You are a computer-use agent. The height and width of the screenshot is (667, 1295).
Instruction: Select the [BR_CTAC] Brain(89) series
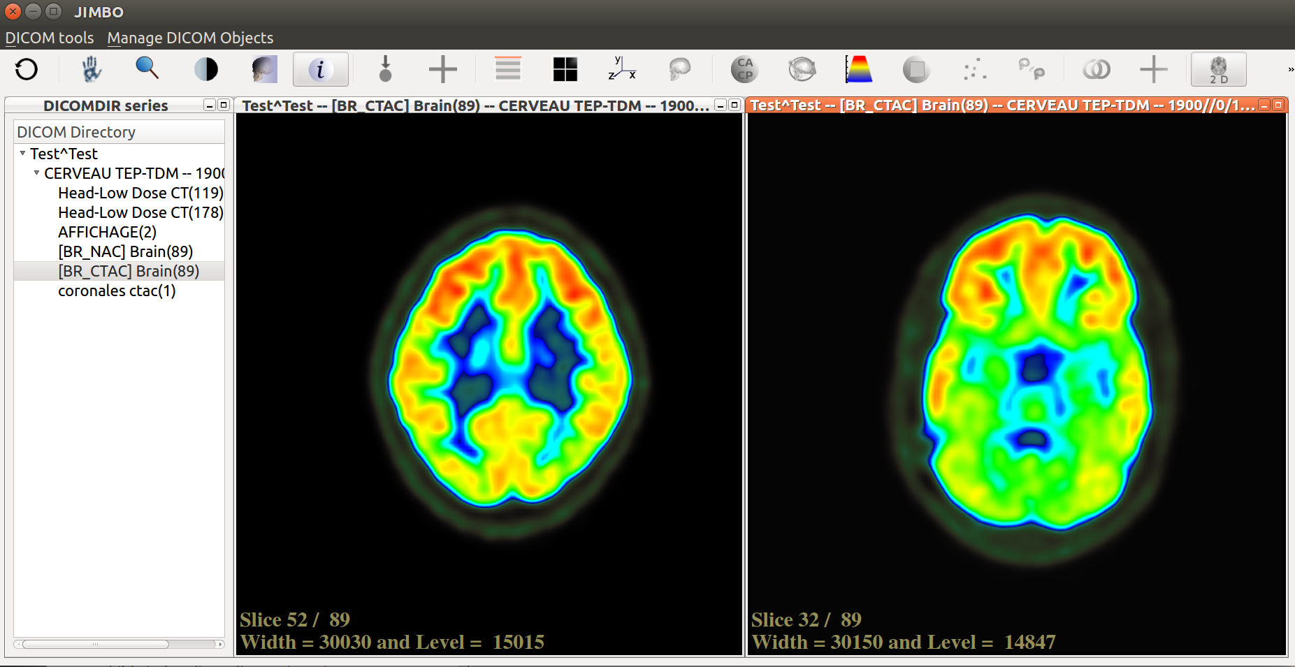click(x=129, y=271)
